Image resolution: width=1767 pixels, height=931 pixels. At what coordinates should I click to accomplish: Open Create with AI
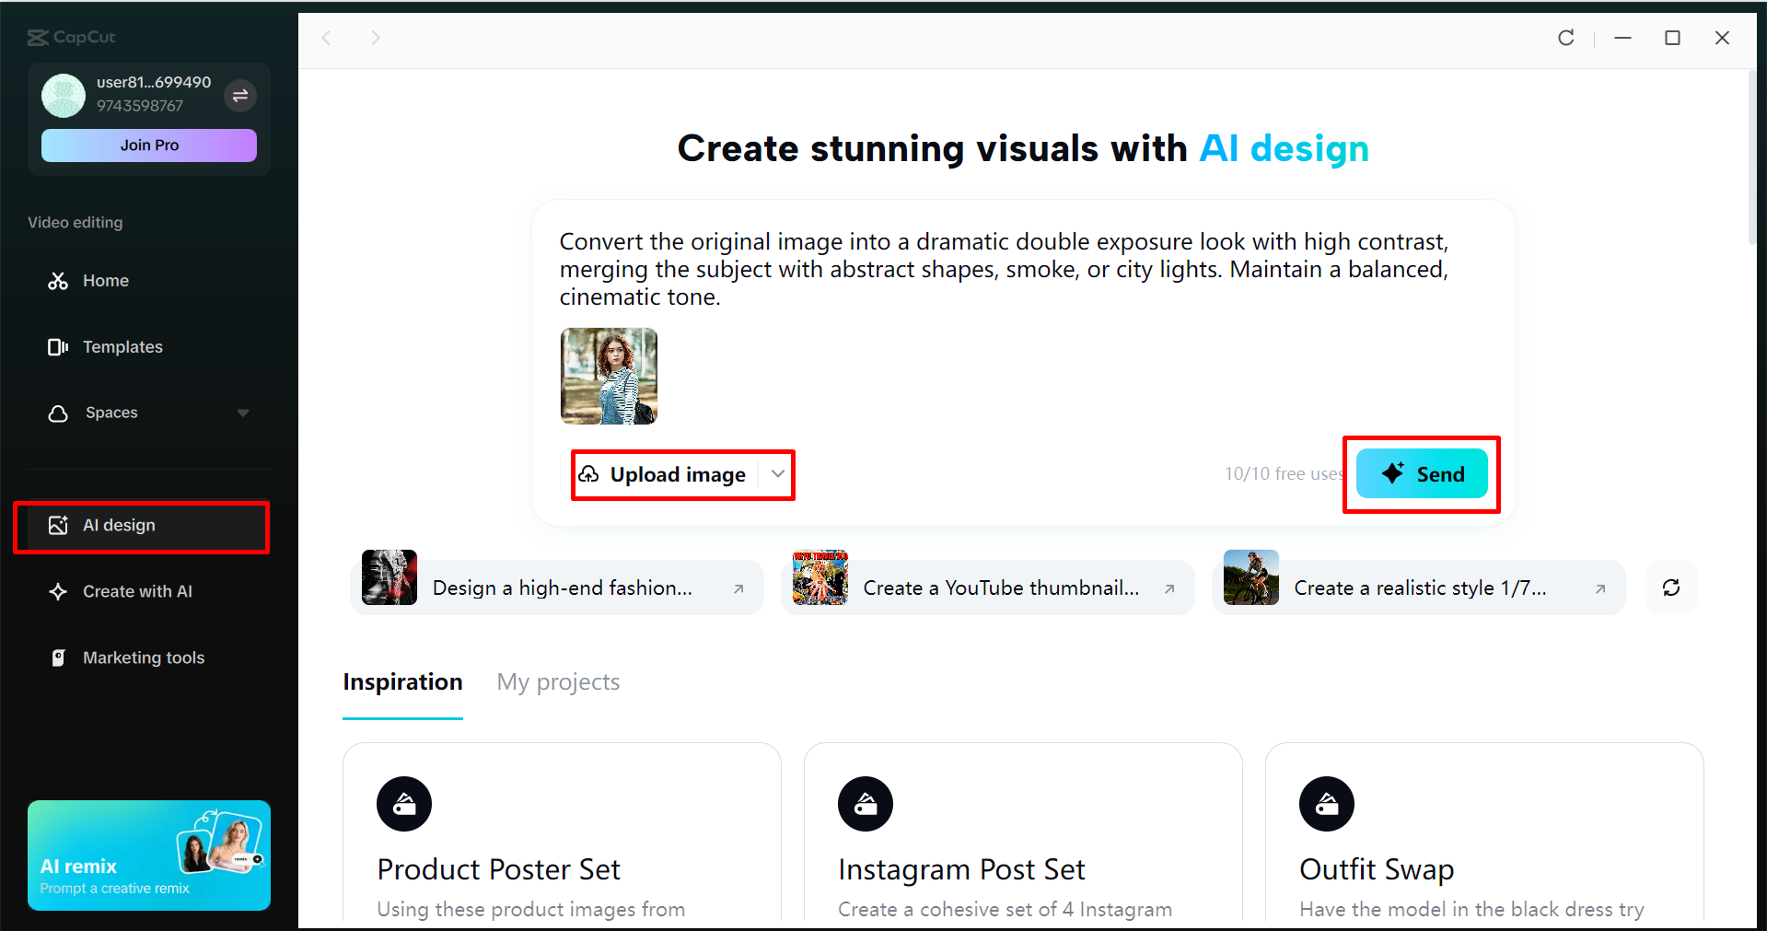coord(136,590)
